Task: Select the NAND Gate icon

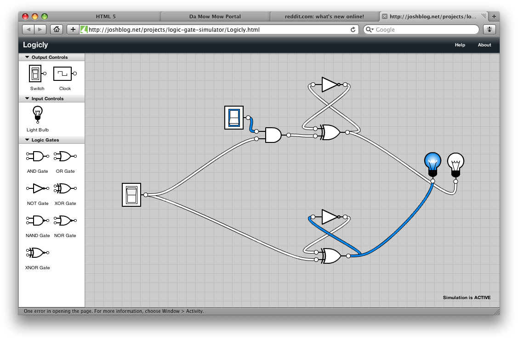Action: [x=37, y=221]
